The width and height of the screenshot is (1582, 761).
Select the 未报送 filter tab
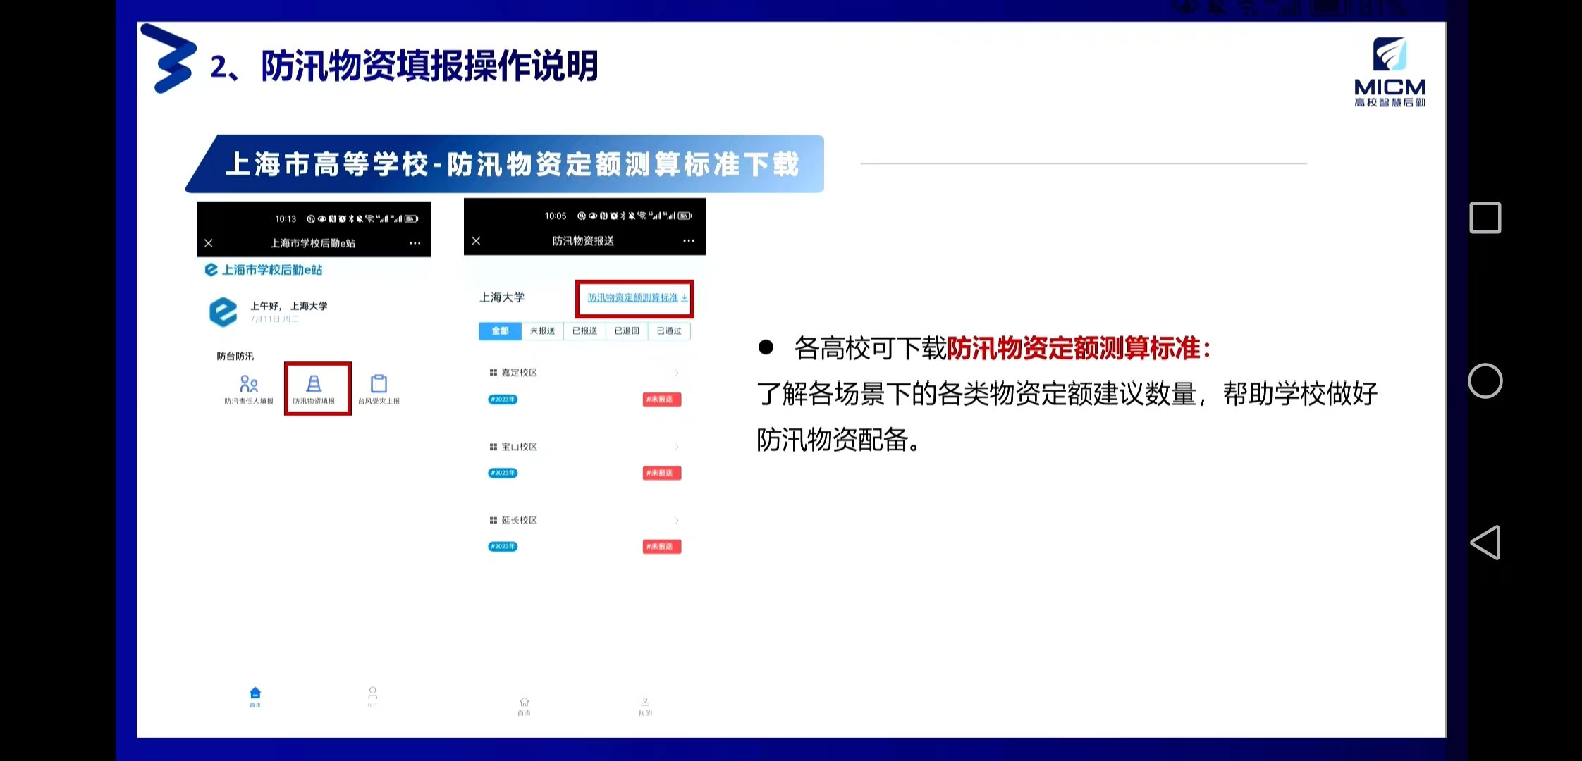coord(542,331)
